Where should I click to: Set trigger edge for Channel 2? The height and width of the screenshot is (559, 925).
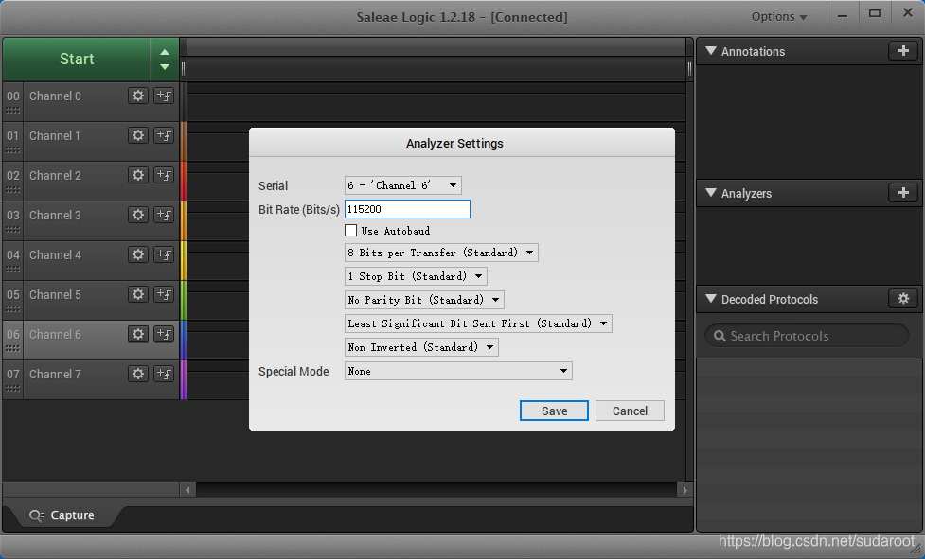[x=164, y=176]
